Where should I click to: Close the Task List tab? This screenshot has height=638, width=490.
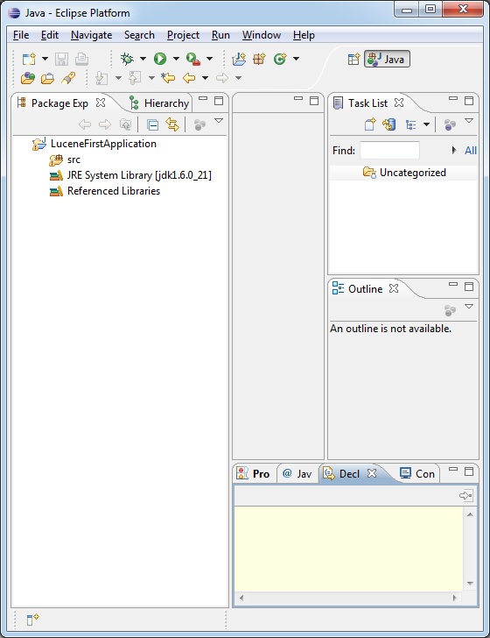(x=399, y=103)
